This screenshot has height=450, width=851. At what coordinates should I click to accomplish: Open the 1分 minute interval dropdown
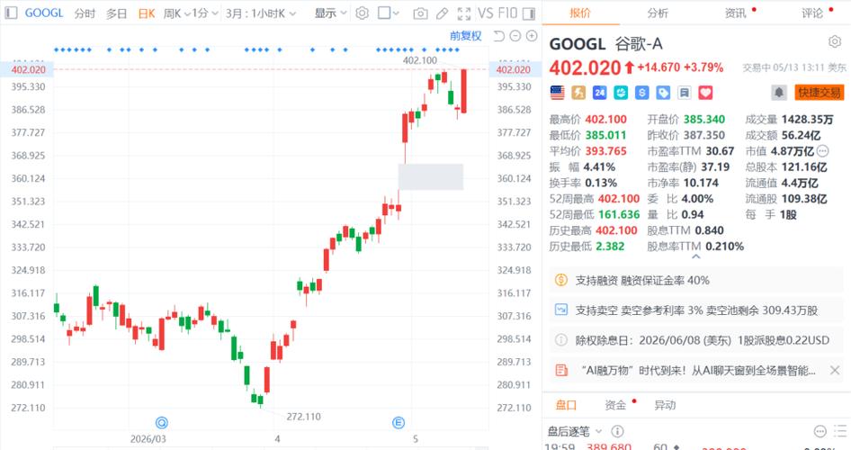point(205,13)
